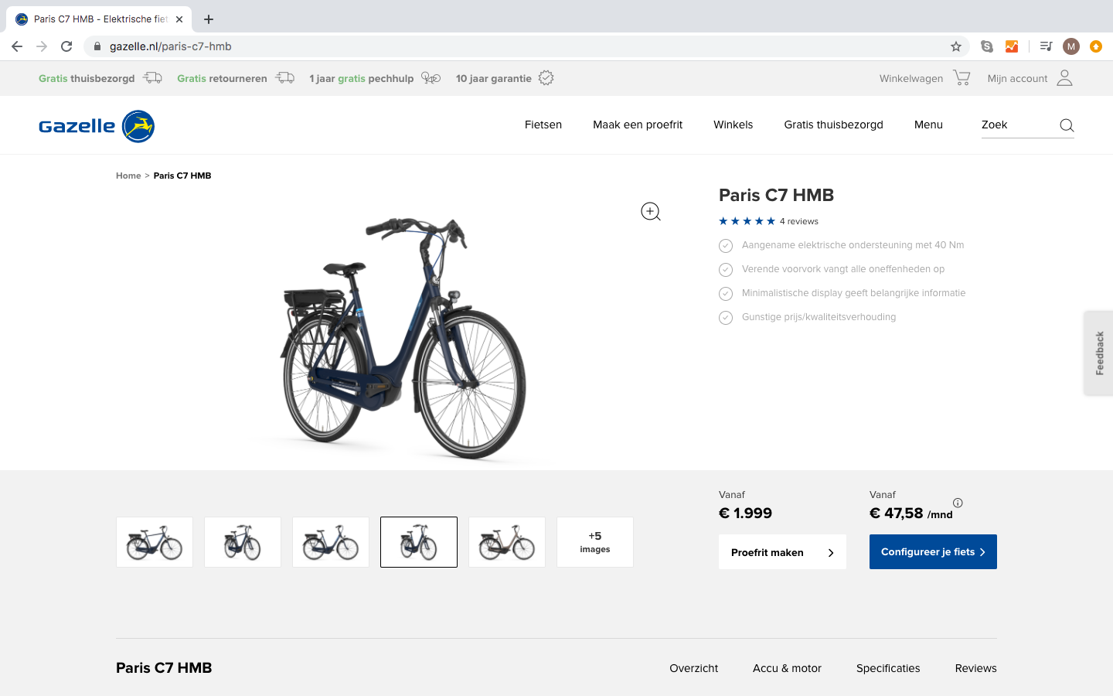
Task: Click the return truck icon beside retourneren
Action: click(x=285, y=78)
